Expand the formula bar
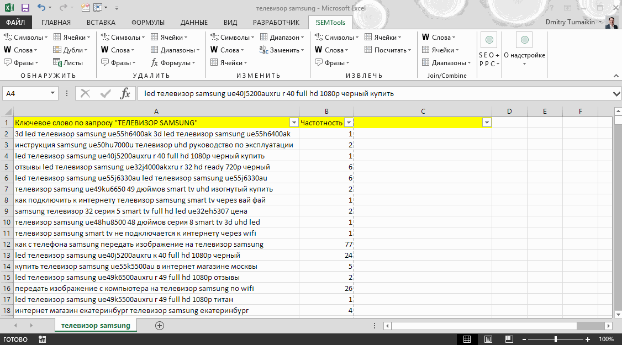 pyautogui.click(x=616, y=94)
